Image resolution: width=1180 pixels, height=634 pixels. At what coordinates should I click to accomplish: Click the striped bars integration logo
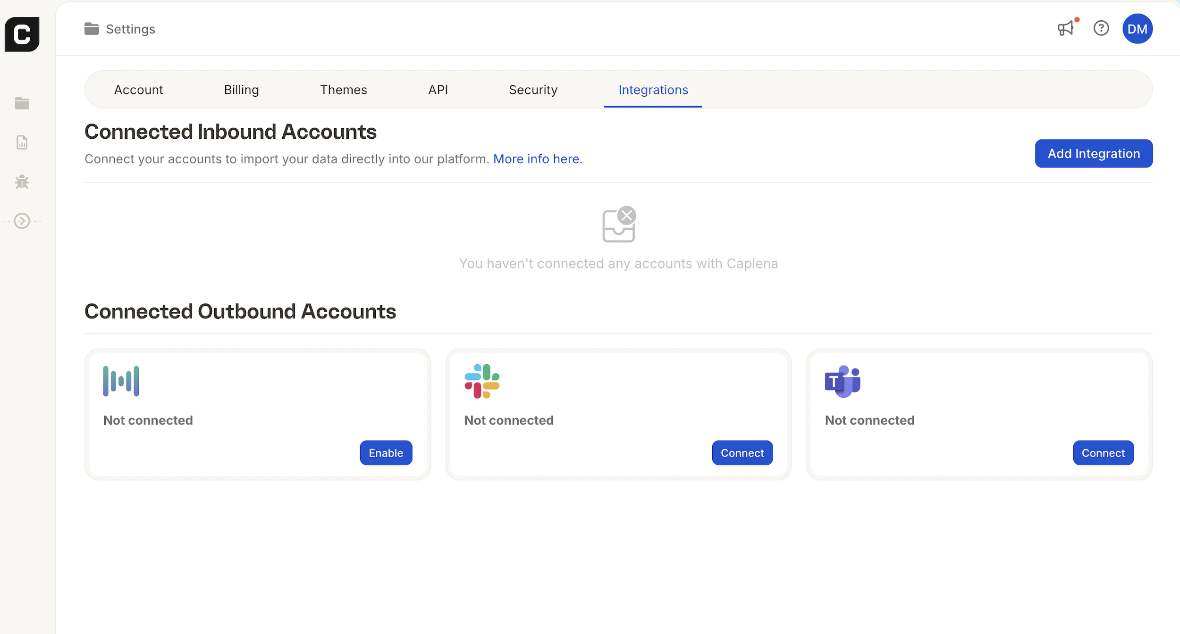pos(121,381)
